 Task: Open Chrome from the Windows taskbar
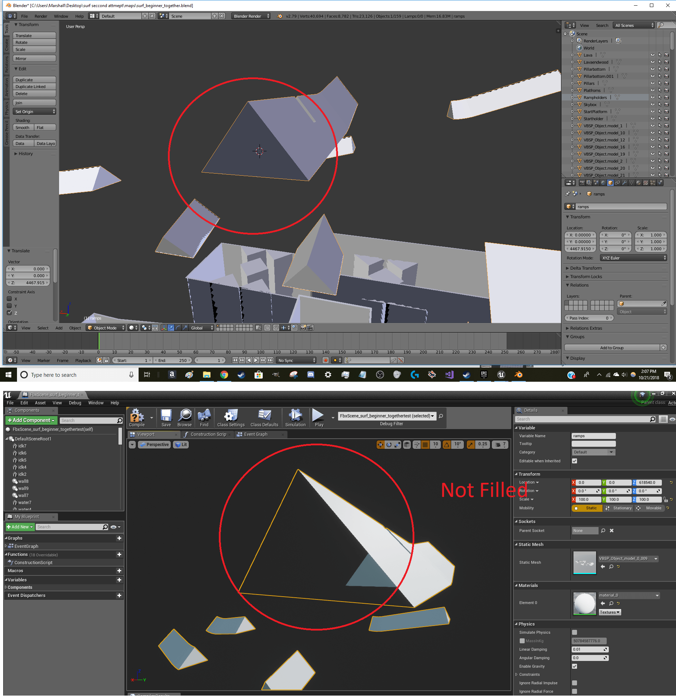[x=224, y=374]
